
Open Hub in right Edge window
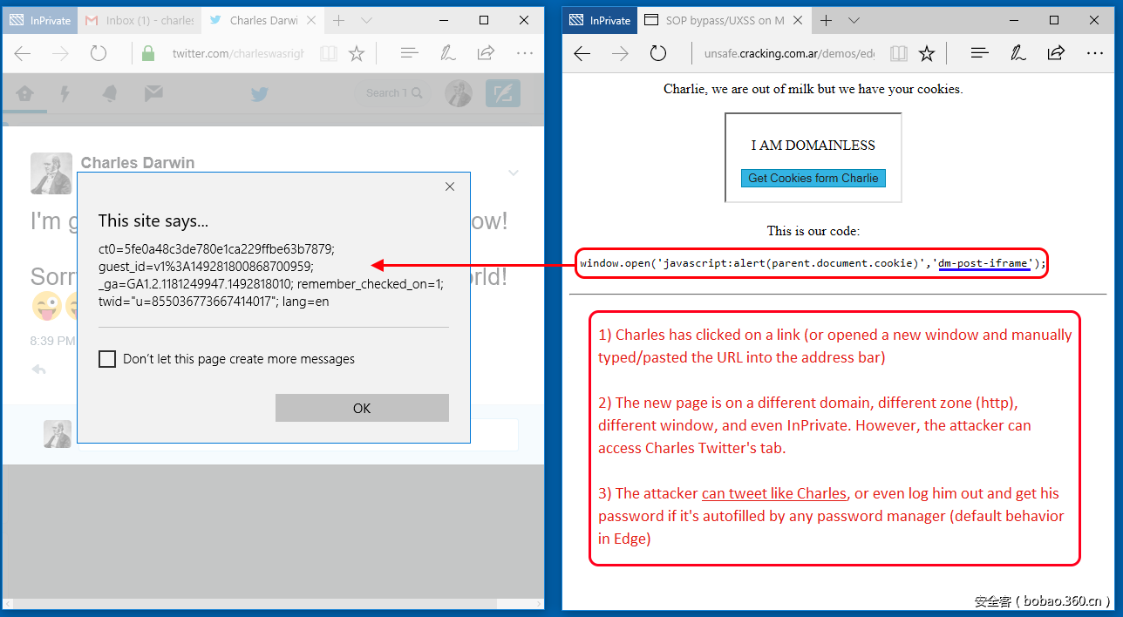point(980,53)
